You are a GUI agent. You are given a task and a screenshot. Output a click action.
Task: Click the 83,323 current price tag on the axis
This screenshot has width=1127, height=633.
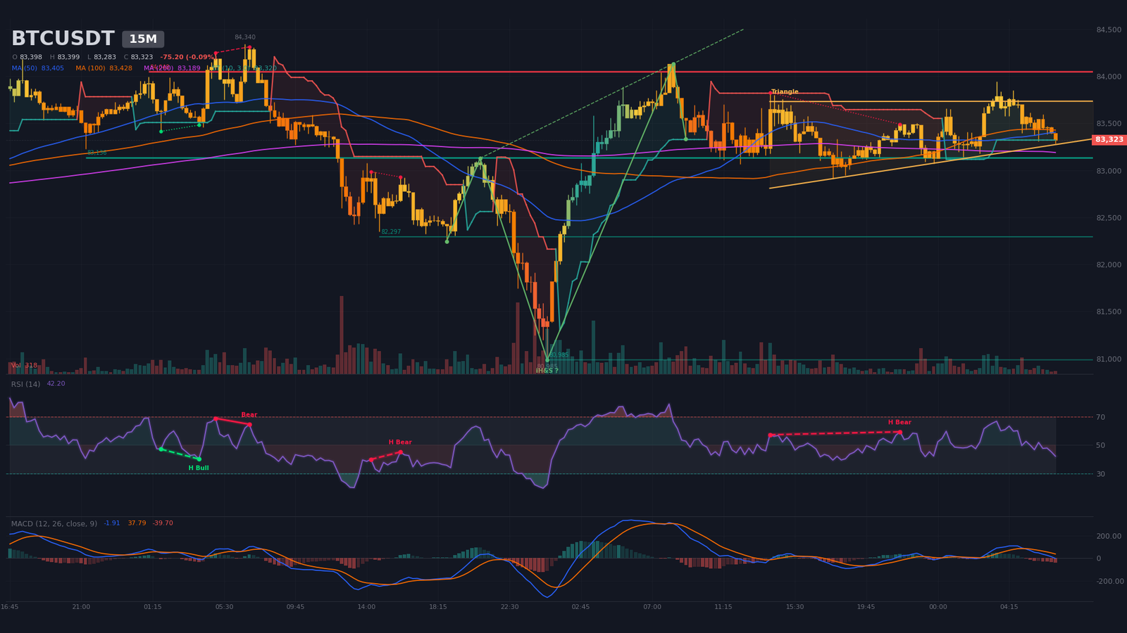pyautogui.click(x=1109, y=140)
